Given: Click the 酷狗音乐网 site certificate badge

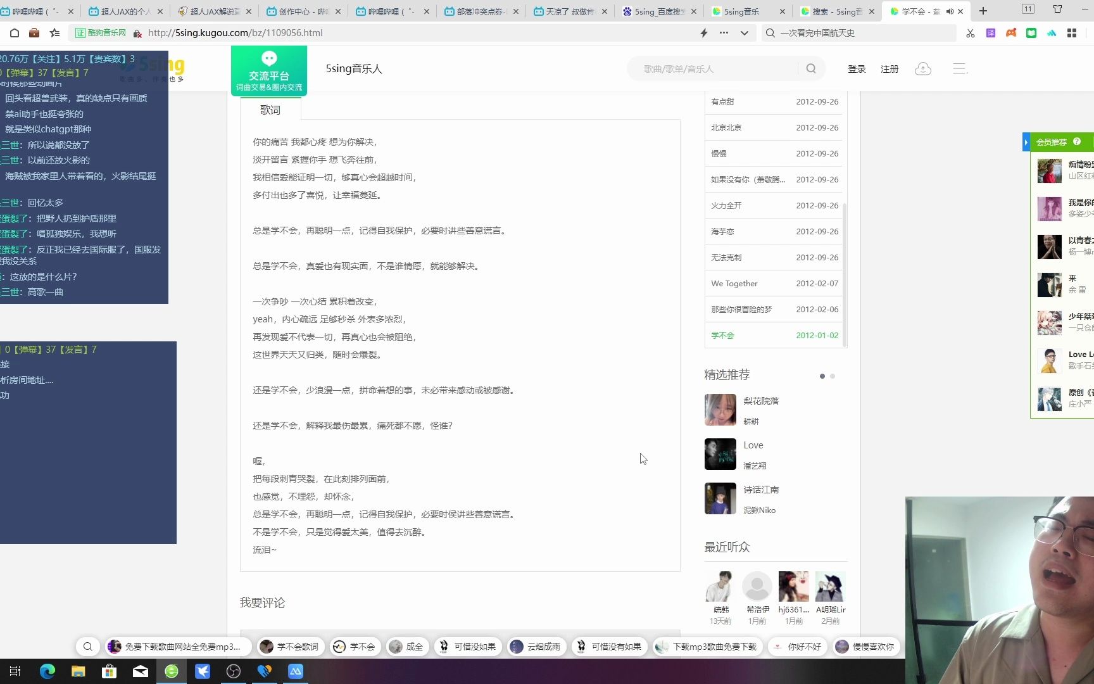Looking at the screenshot, I should coord(101,33).
